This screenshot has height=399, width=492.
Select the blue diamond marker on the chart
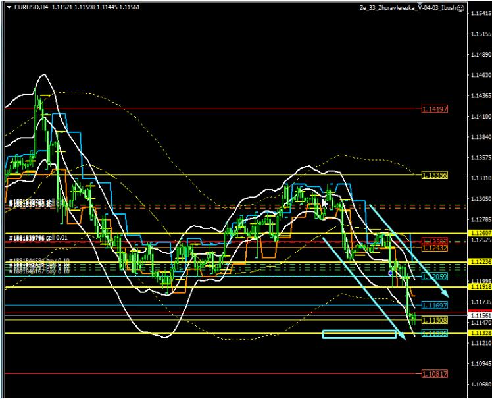click(x=391, y=272)
